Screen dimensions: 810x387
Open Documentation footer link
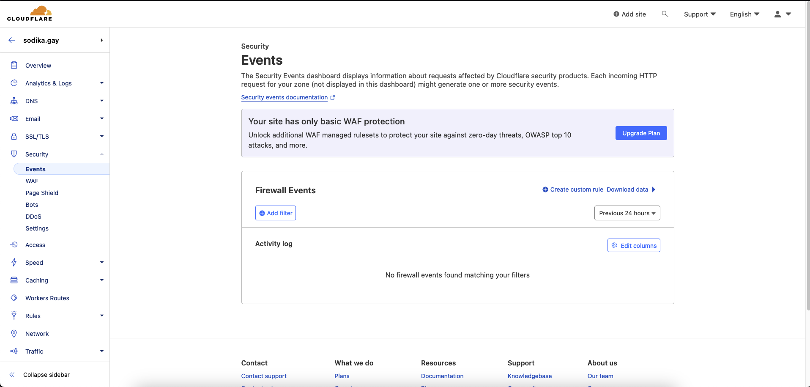coord(442,376)
